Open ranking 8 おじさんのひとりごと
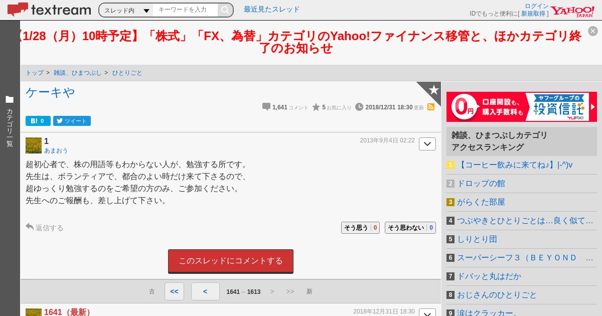The height and width of the screenshot is (316, 602). (x=497, y=295)
